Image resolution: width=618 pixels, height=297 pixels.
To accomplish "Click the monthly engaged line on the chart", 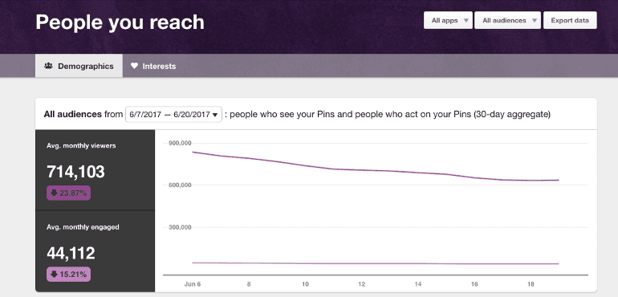I will (x=375, y=263).
